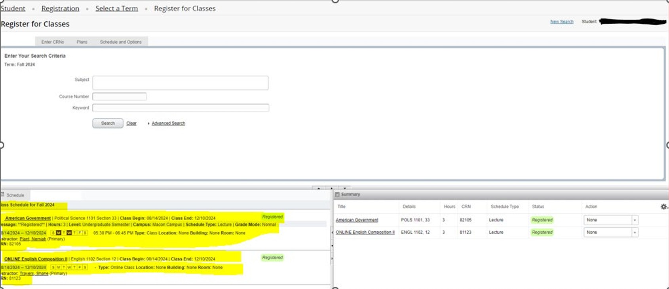This screenshot has height=289, width=669.
Task: Open Action dropdown for American Government
Action: (x=635, y=220)
